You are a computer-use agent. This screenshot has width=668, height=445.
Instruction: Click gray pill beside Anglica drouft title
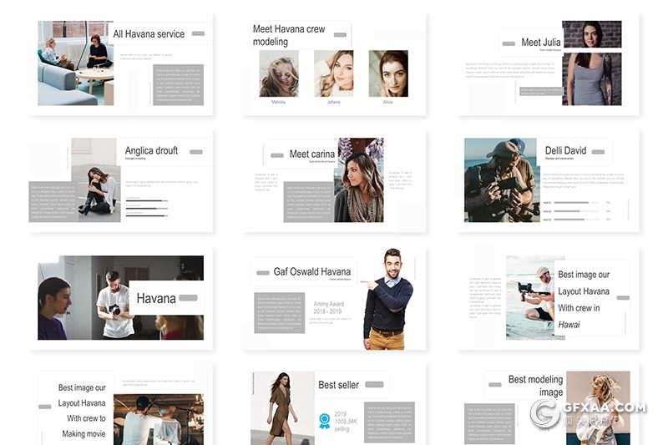point(196,152)
